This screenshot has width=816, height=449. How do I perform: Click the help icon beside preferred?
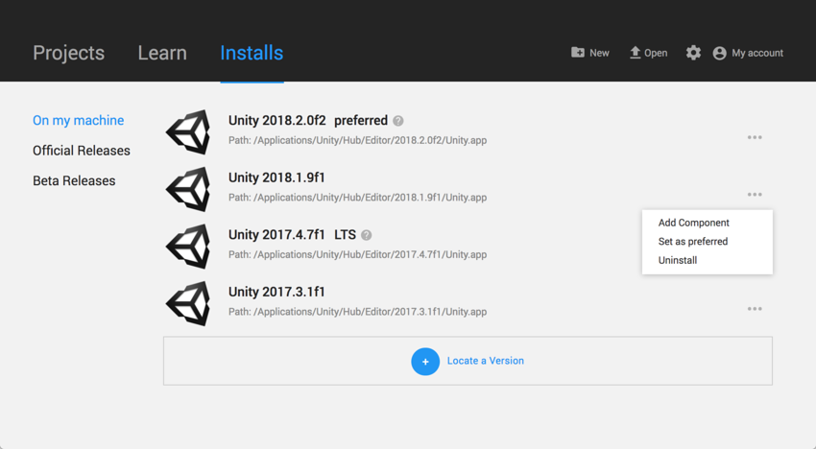pos(398,121)
